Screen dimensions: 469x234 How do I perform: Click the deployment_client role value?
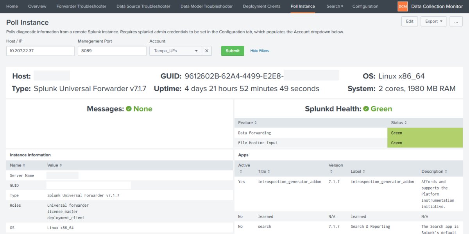pos(66,218)
